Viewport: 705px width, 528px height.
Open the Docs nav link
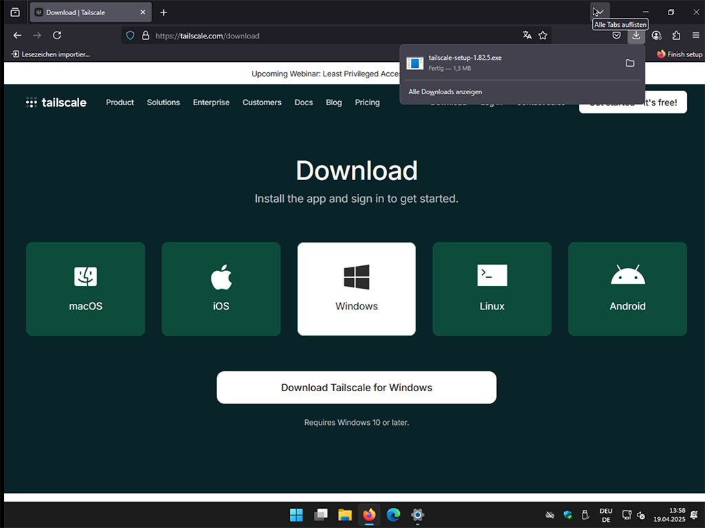point(304,102)
